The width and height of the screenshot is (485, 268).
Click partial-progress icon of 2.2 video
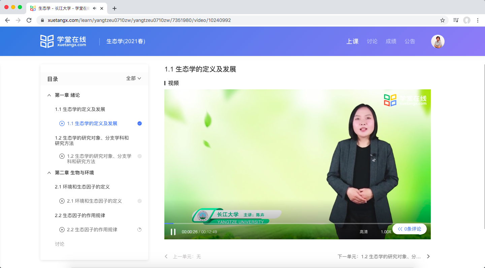[x=139, y=230]
